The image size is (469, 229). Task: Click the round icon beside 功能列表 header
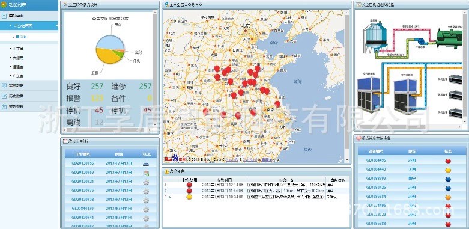click(4, 5)
